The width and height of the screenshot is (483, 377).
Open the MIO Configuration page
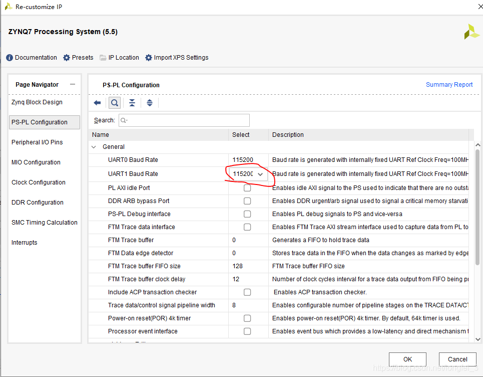coord(36,162)
